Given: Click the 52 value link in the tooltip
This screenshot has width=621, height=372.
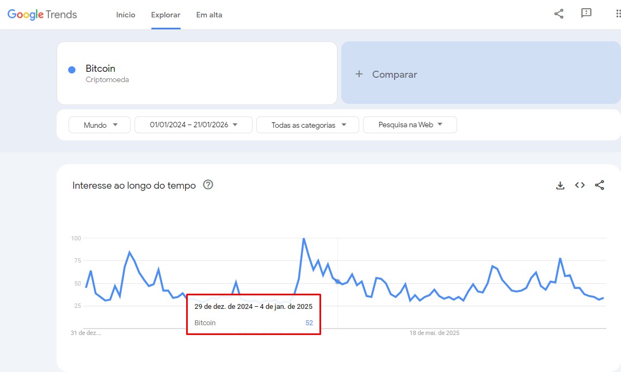Looking at the screenshot, I should (x=309, y=323).
